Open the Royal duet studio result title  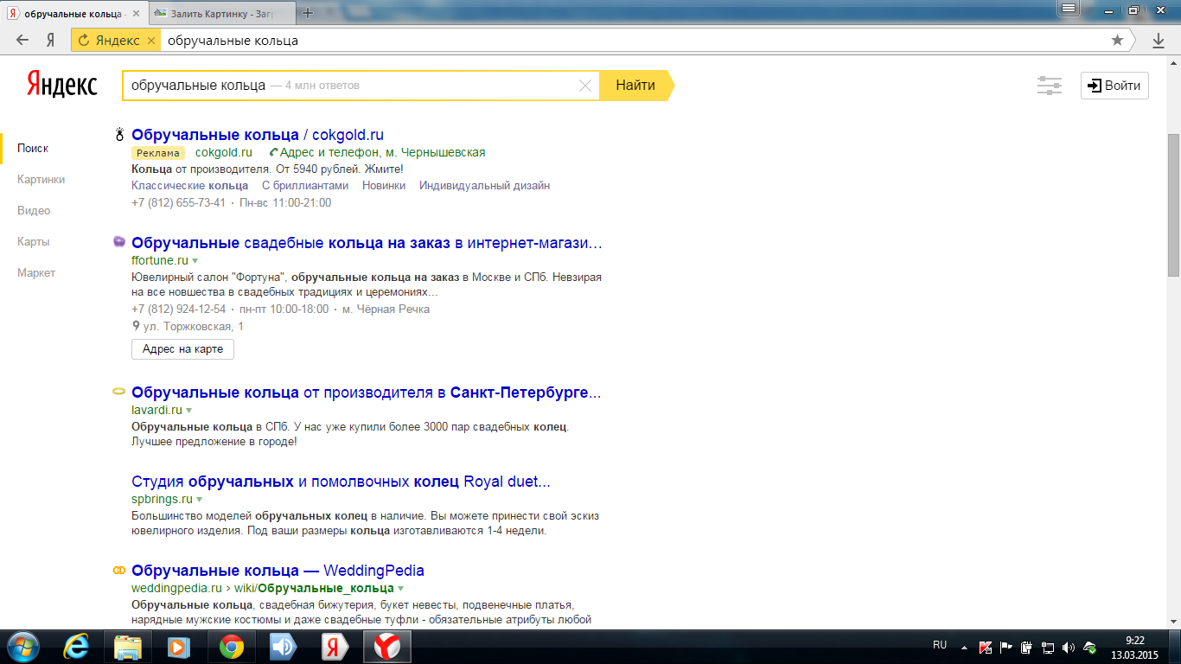point(341,482)
